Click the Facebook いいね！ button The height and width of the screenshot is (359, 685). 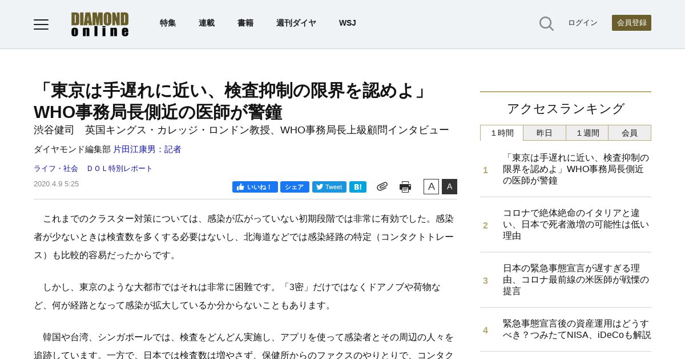pyautogui.click(x=255, y=187)
